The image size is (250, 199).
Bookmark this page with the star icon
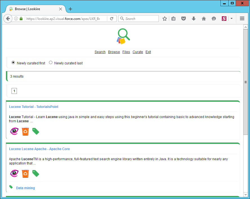tap(165, 19)
